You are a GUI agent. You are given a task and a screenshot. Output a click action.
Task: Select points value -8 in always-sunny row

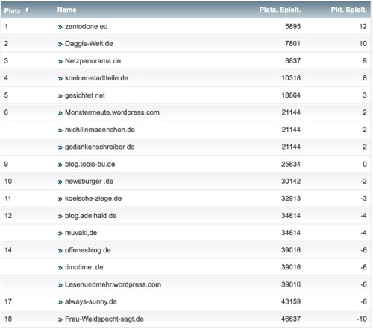point(364,301)
